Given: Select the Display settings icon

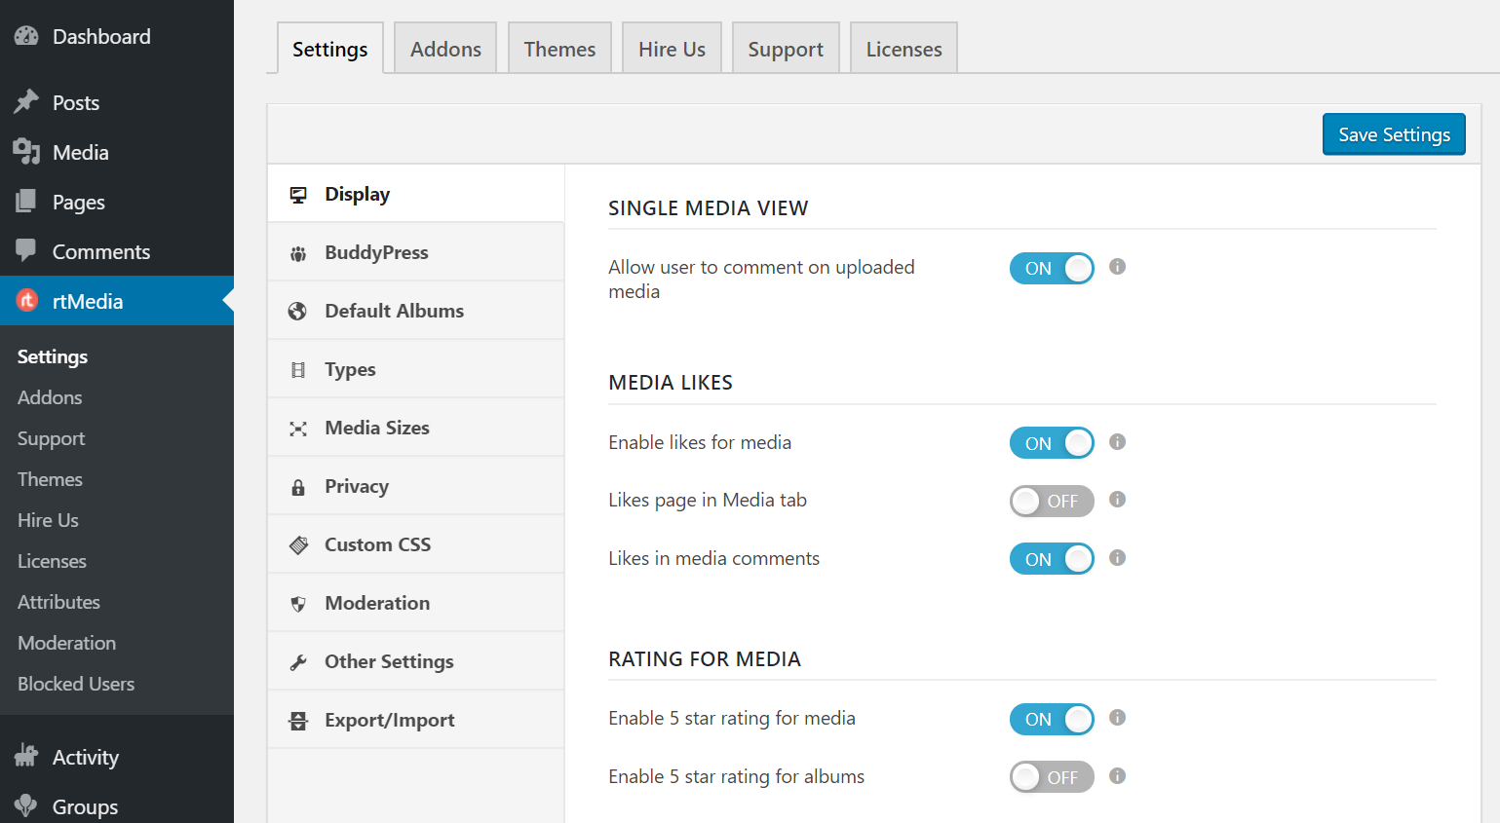Looking at the screenshot, I should (x=297, y=194).
